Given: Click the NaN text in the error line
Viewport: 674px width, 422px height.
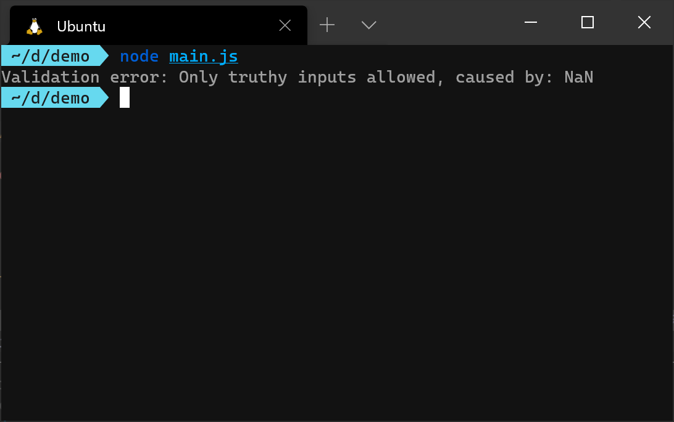Looking at the screenshot, I should click(578, 77).
